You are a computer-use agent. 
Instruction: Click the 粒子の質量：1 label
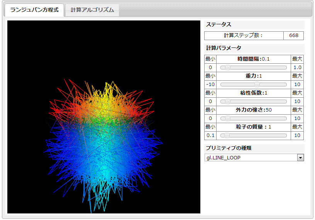(254, 127)
